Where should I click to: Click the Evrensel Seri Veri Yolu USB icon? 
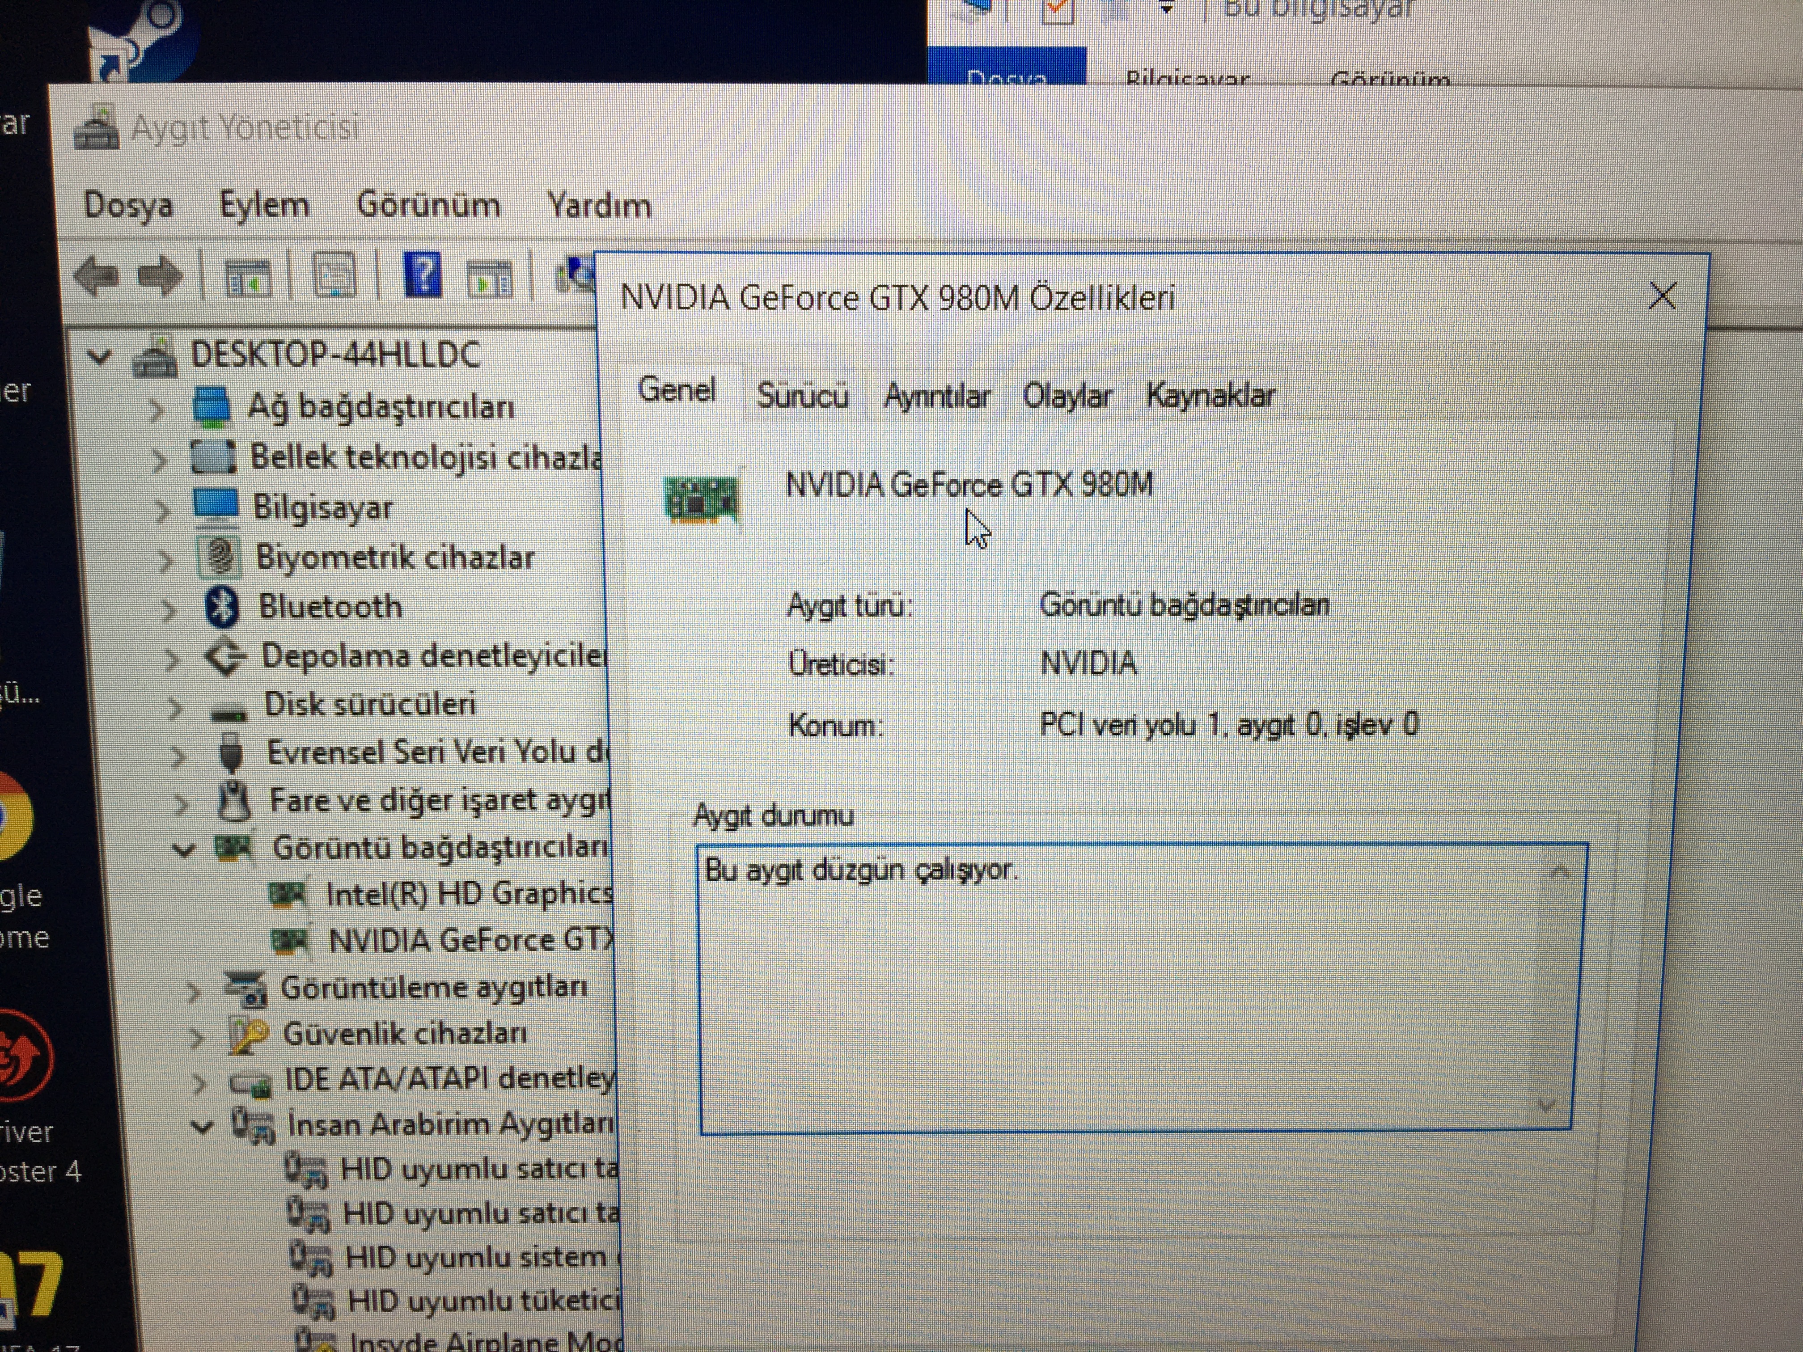(232, 752)
